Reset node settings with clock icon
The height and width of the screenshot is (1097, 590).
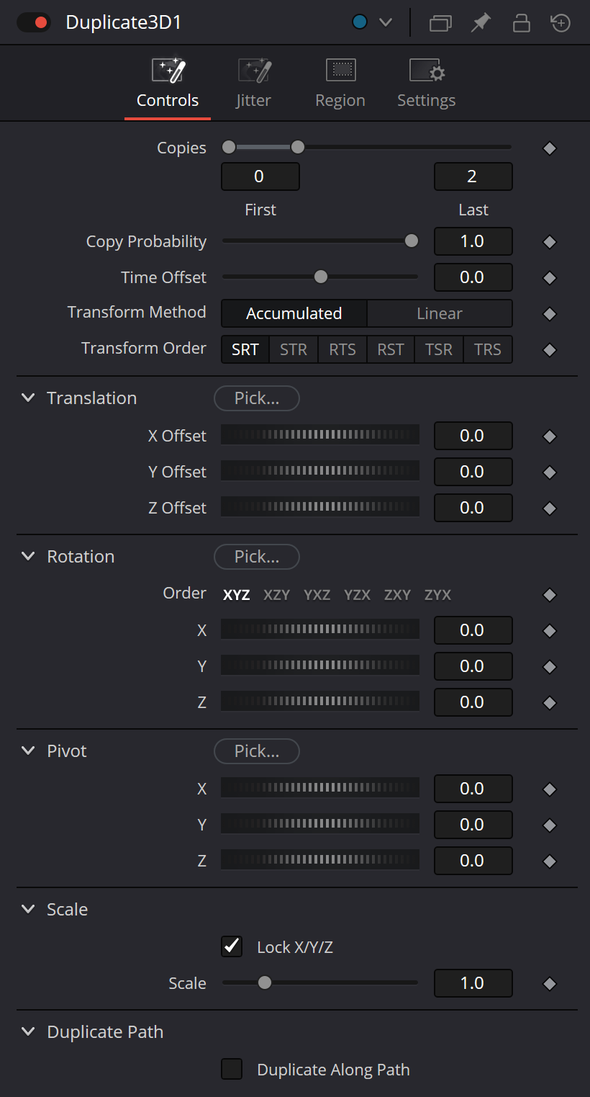point(560,23)
